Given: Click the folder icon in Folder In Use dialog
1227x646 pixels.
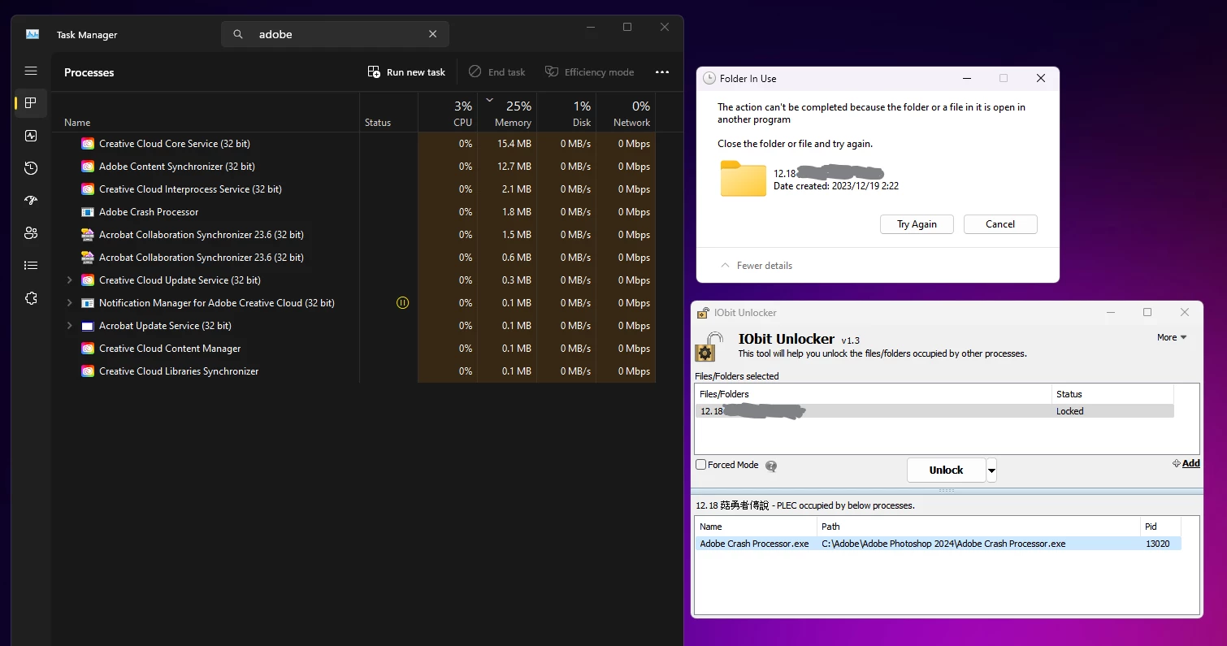Looking at the screenshot, I should click(743, 178).
